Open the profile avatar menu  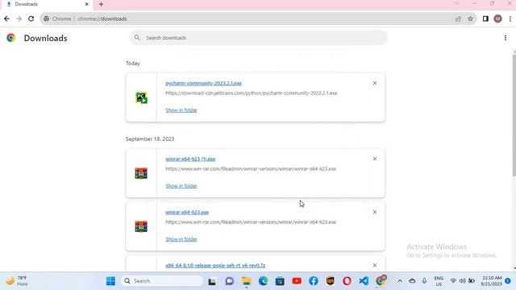click(x=497, y=19)
